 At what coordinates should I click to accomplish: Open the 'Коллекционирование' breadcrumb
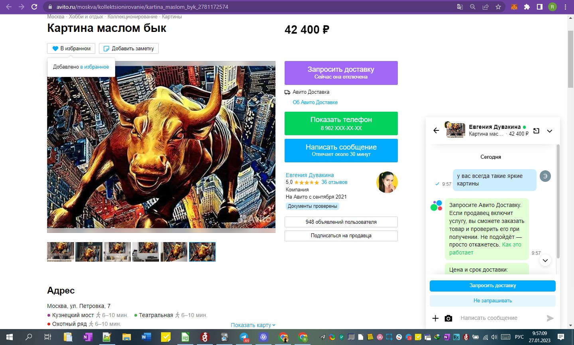pyautogui.click(x=132, y=17)
